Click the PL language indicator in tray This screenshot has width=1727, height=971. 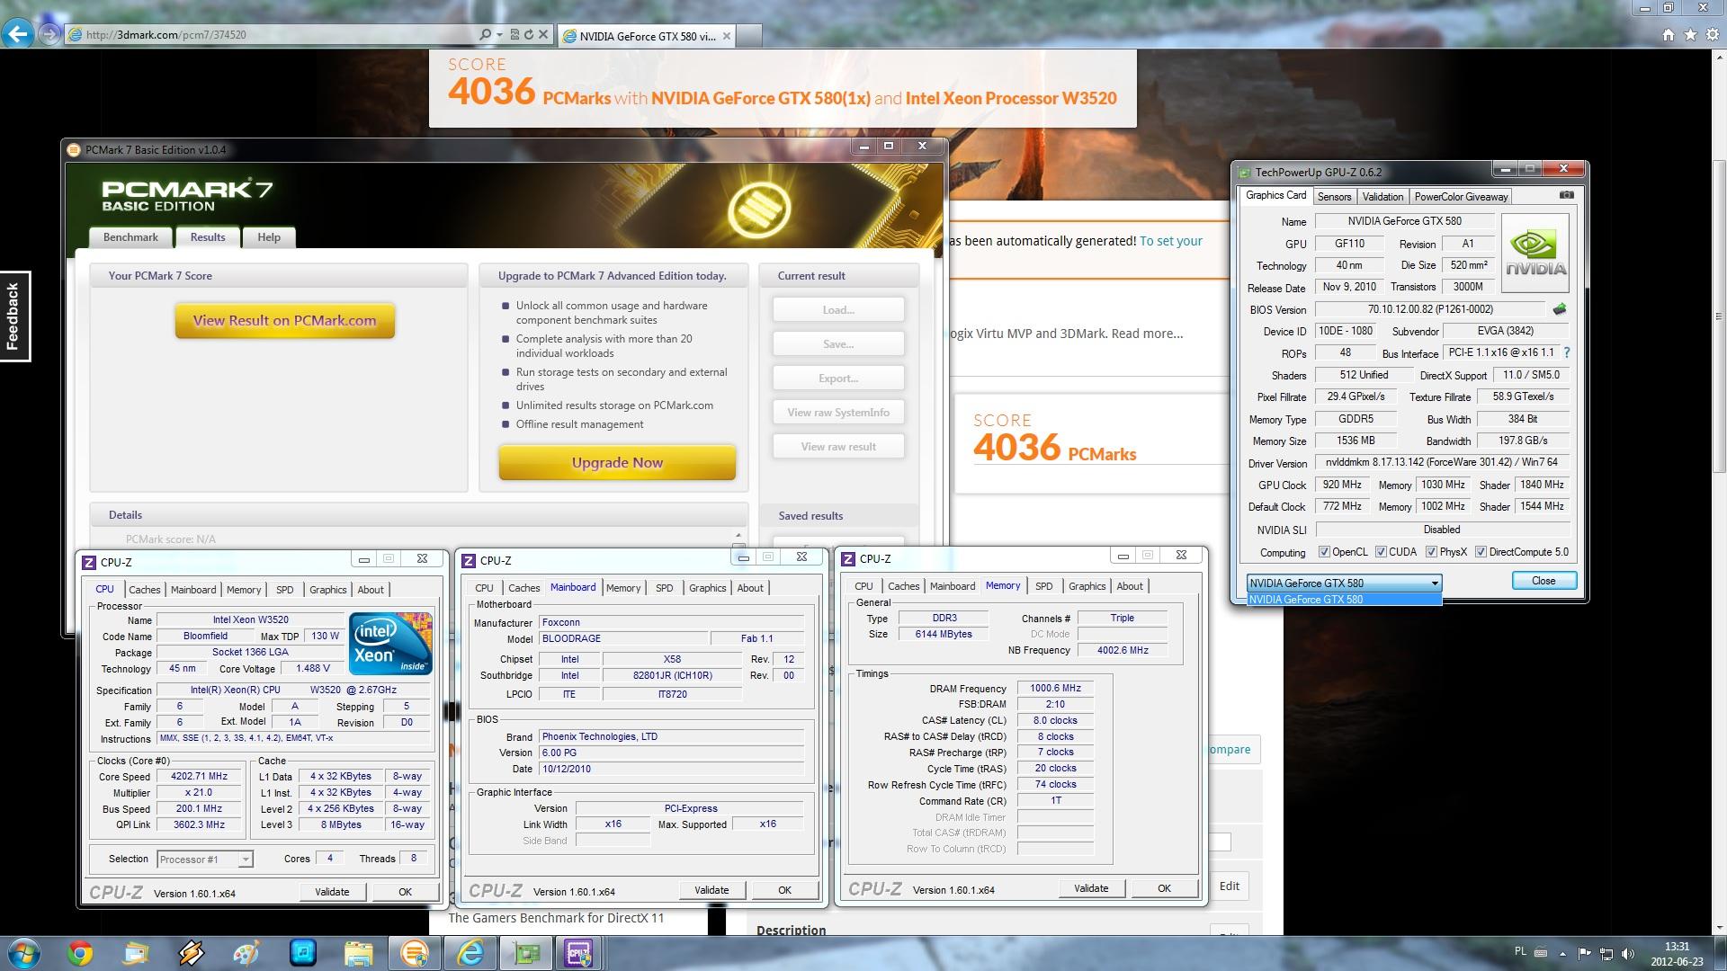(x=1520, y=951)
